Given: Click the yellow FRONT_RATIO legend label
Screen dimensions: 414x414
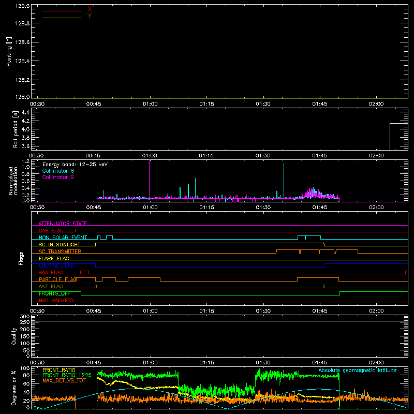Looking at the screenshot, I should point(59,370).
